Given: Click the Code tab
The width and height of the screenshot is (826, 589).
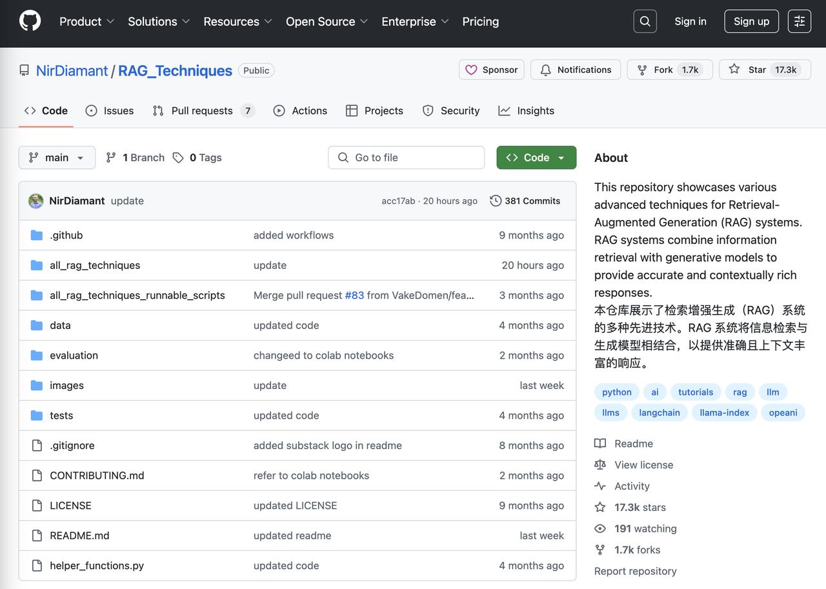Looking at the screenshot, I should click(46, 110).
